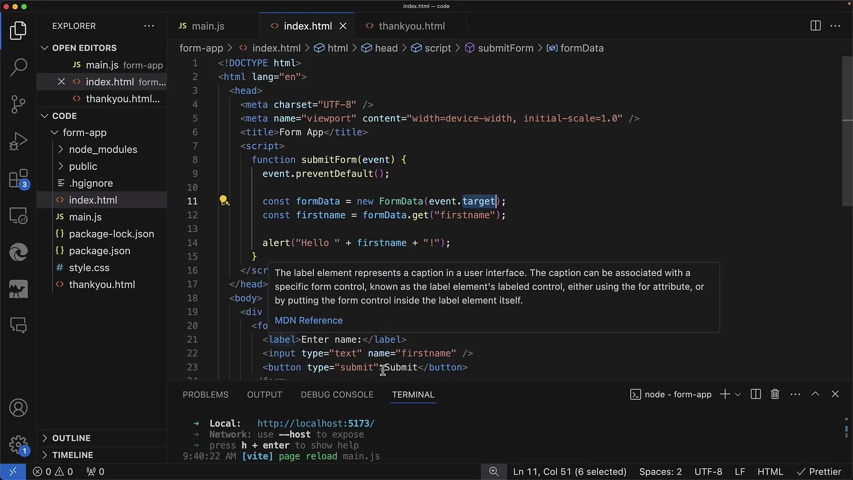Open the Debug Console tab

337,395
